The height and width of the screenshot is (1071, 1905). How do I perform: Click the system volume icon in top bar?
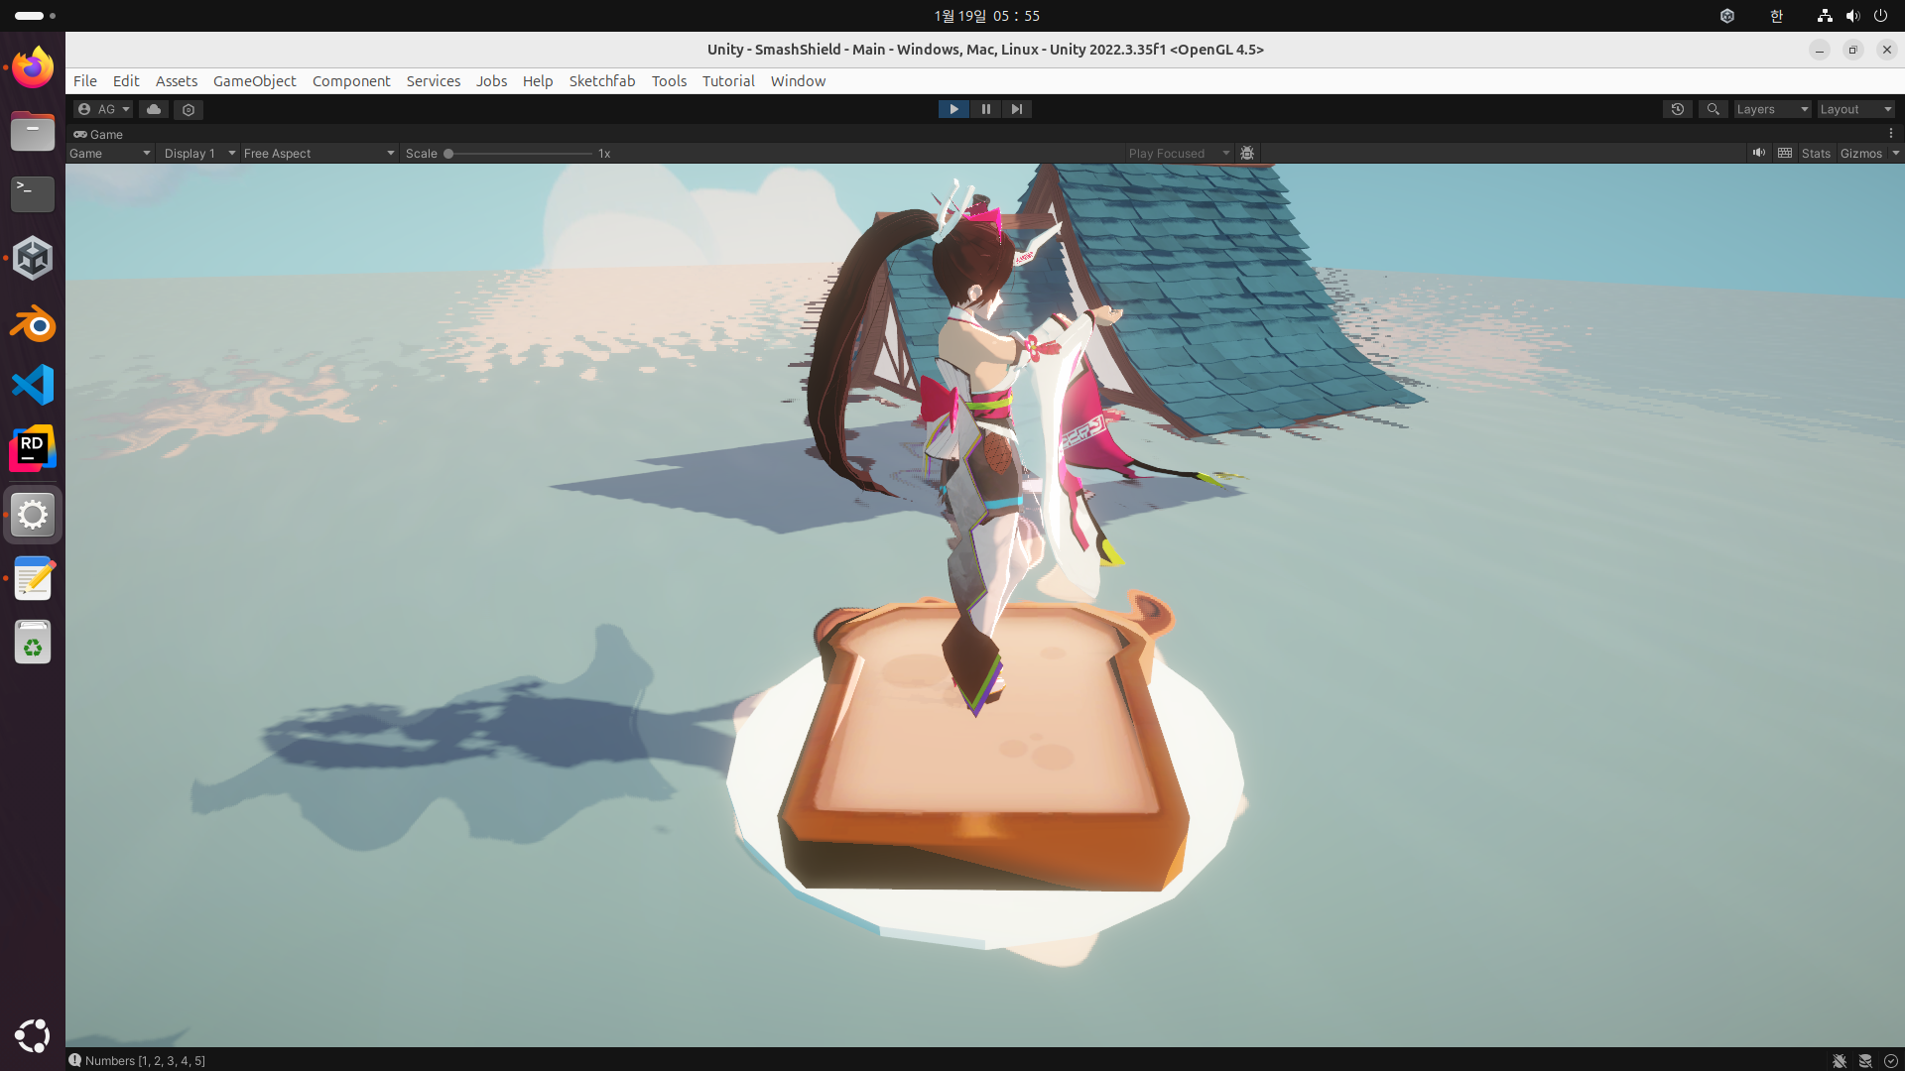1852,16
